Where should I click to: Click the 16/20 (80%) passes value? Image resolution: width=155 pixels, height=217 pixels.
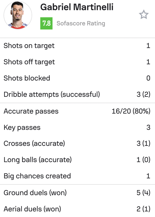click(x=131, y=111)
